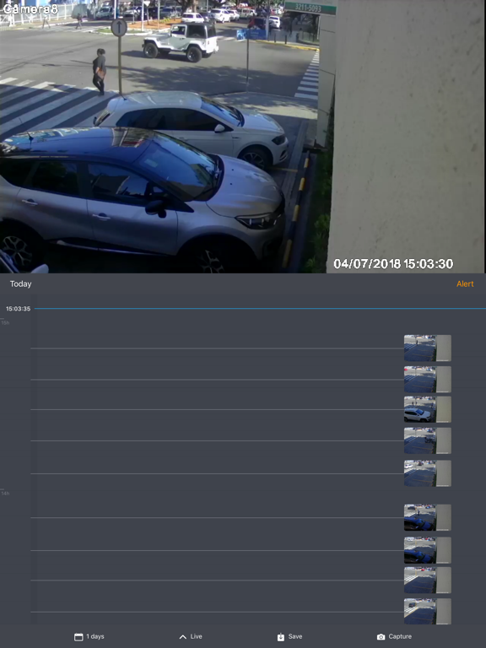Click the Capture label
Image resolution: width=486 pixels, height=648 pixels.
pos(400,636)
